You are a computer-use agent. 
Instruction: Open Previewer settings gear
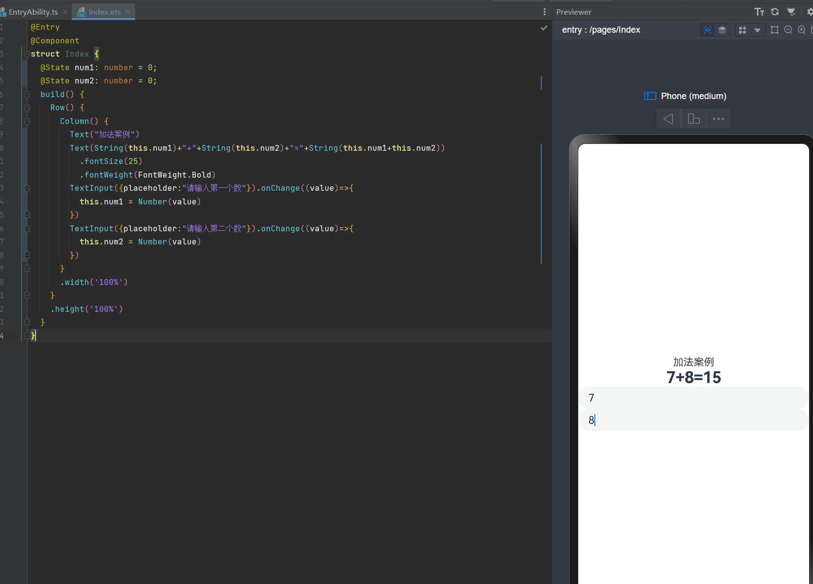[x=810, y=12]
